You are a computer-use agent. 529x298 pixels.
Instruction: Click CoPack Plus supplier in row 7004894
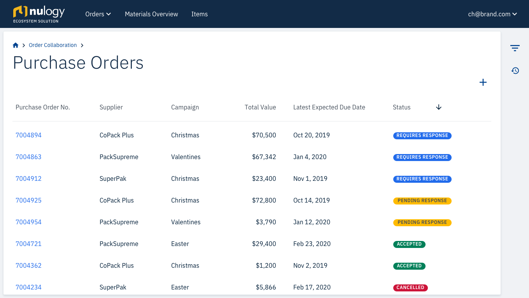click(x=117, y=135)
